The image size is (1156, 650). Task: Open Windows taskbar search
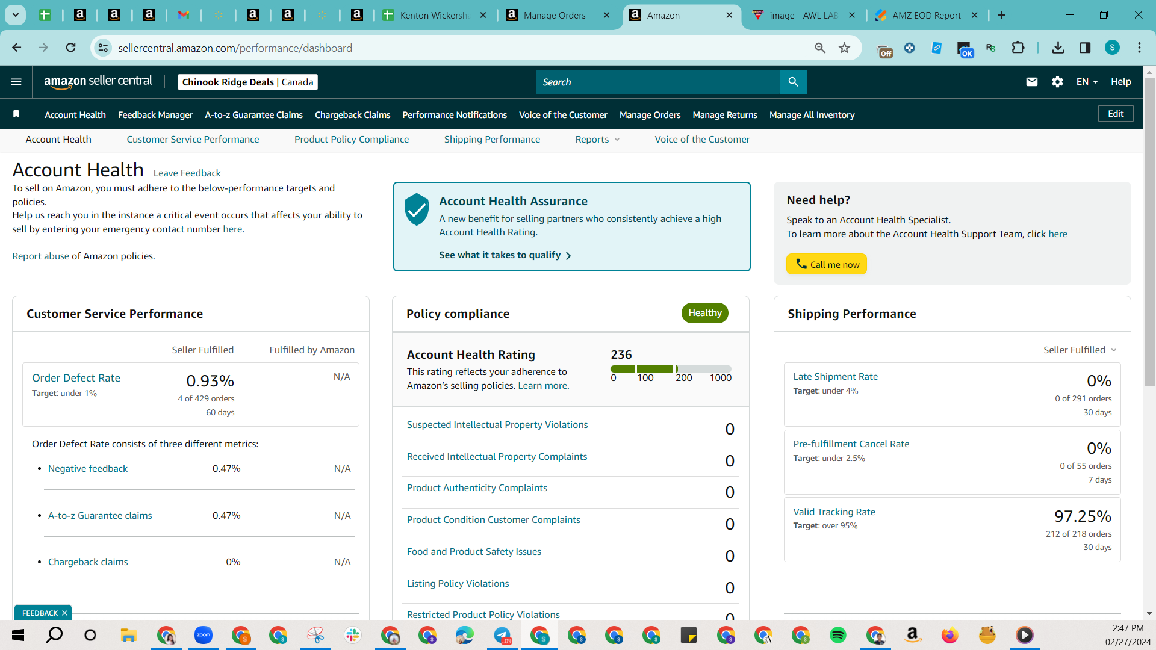(x=54, y=635)
